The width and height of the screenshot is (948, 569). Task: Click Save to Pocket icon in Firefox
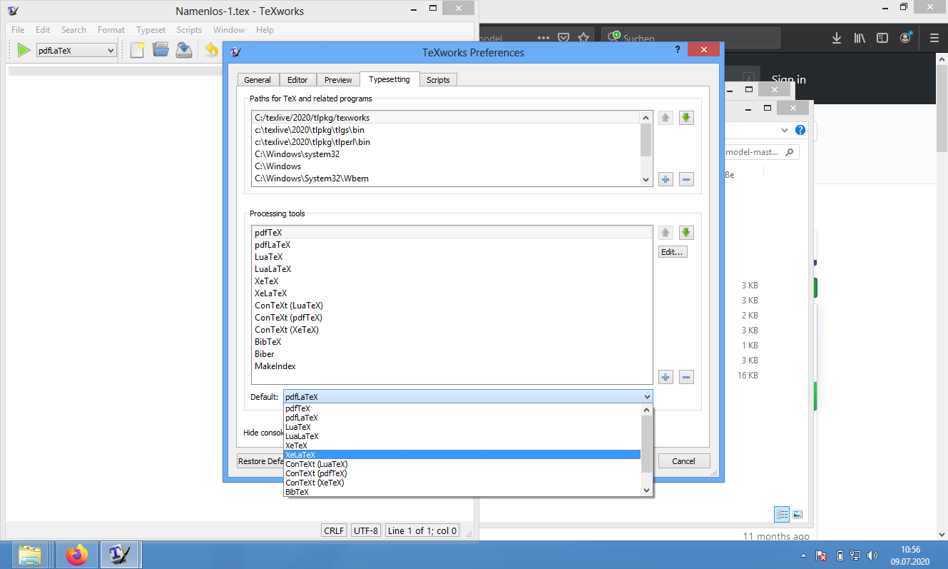pyautogui.click(x=564, y=38)
